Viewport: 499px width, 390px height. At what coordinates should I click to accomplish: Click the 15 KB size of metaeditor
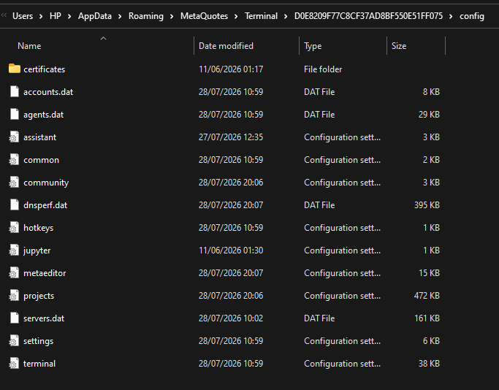(429, 273)
